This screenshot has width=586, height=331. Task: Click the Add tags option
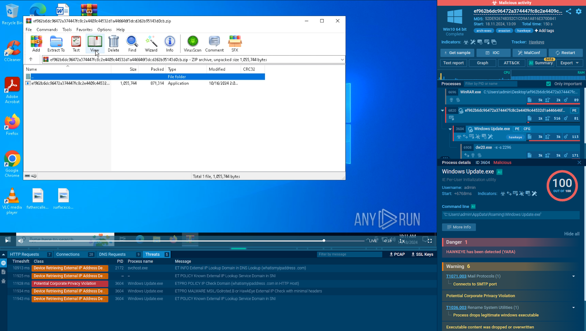[x=544, y=31]
